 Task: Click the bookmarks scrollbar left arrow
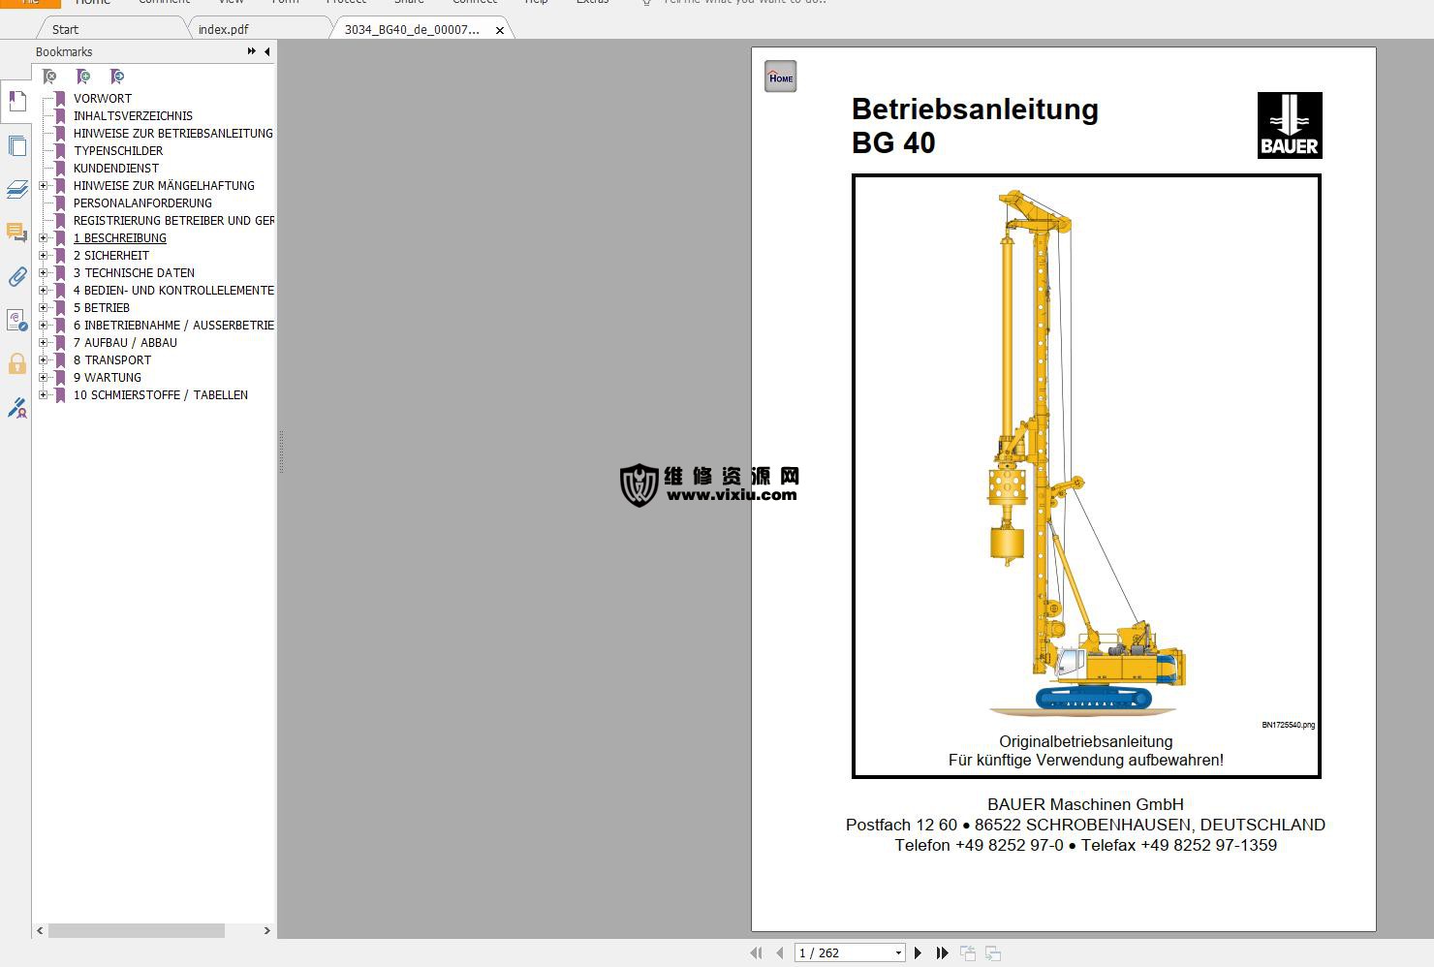(x=40, y=930)
